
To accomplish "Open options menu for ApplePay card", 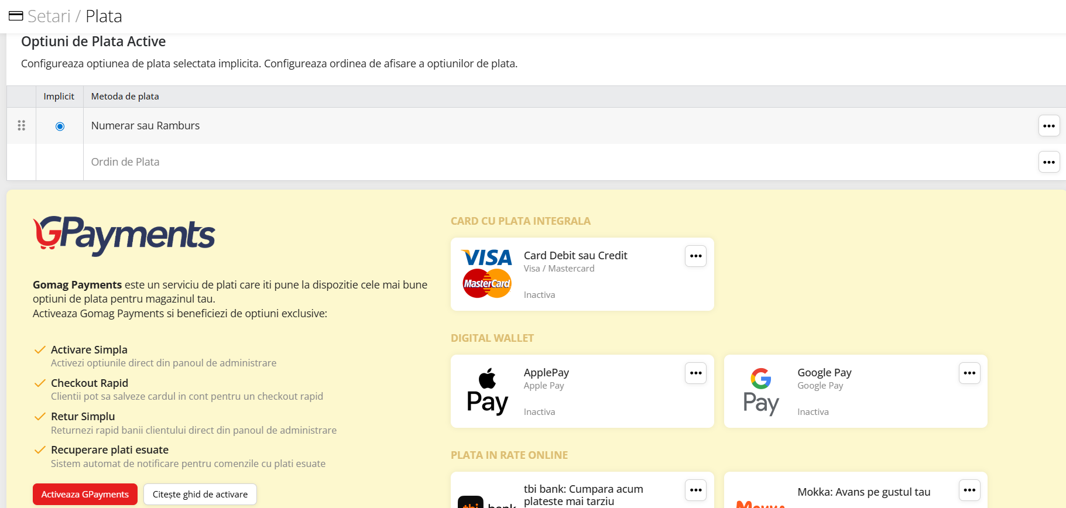I will point(695,373).
